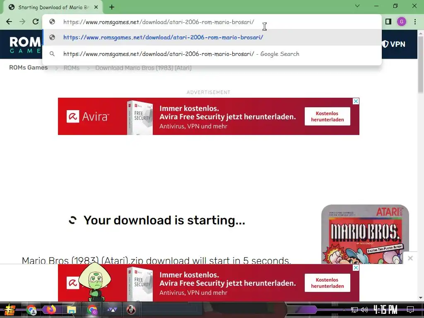Image resolution: width=424 pixels, height=318 pixels.
Task: Open the Chrome three-dot menu
Action: pos(415,22)
